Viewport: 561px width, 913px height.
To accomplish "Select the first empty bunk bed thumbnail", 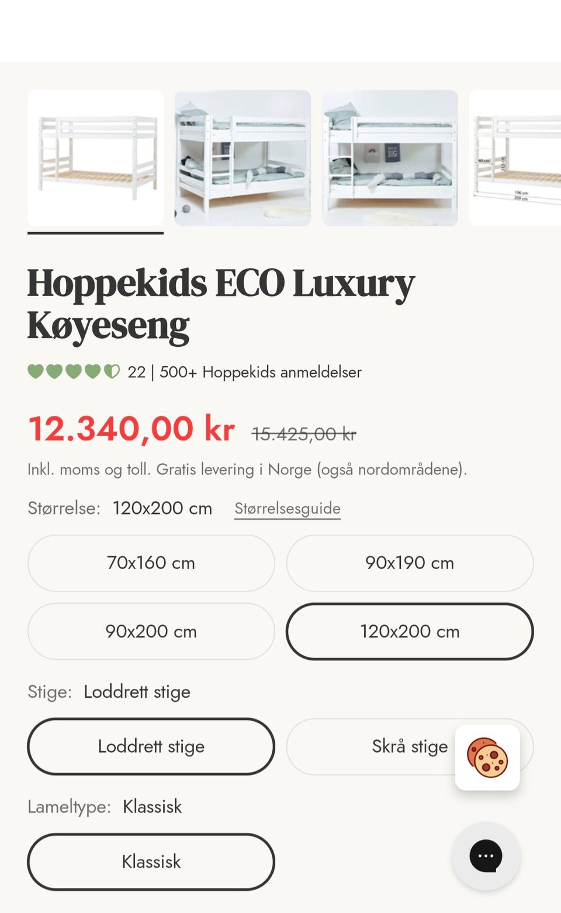I will point(95,158).
